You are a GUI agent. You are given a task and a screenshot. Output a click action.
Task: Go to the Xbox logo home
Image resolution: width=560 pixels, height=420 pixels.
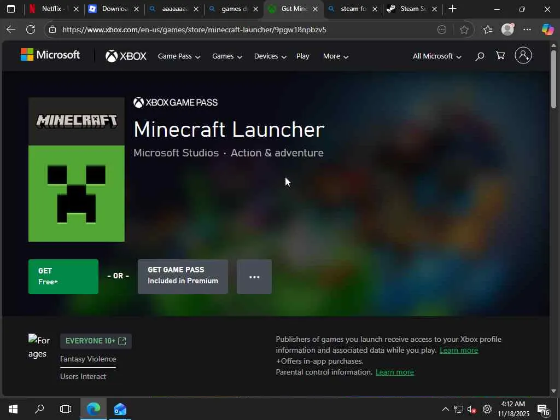(x=126, y=56)
